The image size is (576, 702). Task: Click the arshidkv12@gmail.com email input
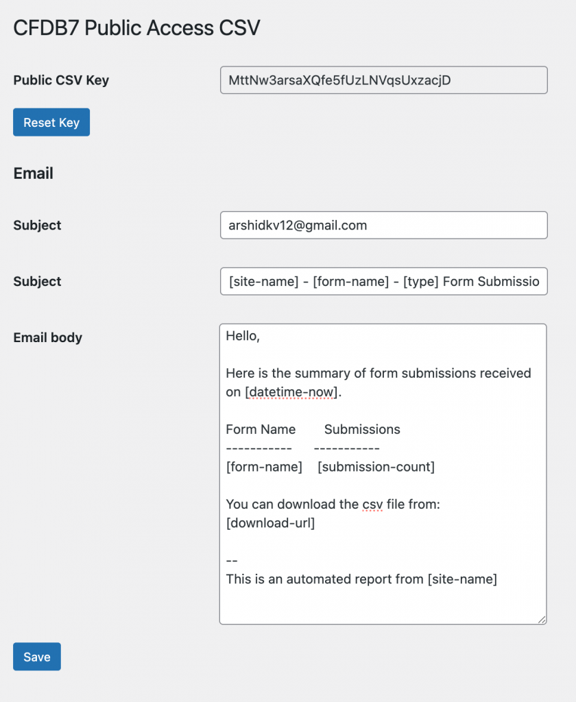383,226
